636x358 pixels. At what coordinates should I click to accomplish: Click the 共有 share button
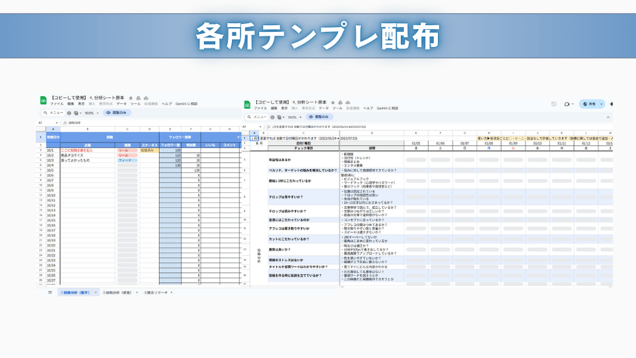pyautogui.click(x=588, y=104)
